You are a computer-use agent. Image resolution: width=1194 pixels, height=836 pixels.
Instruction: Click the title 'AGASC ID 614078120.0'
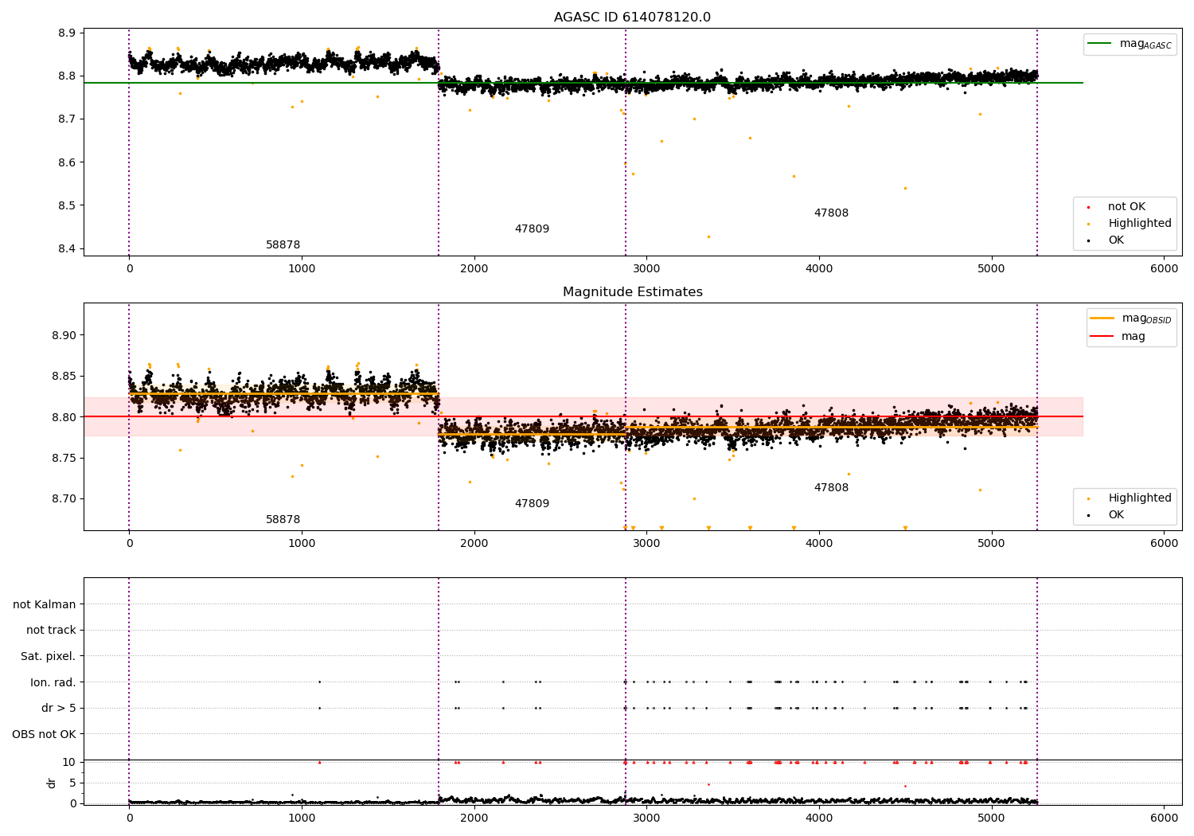tap(633, 18)
